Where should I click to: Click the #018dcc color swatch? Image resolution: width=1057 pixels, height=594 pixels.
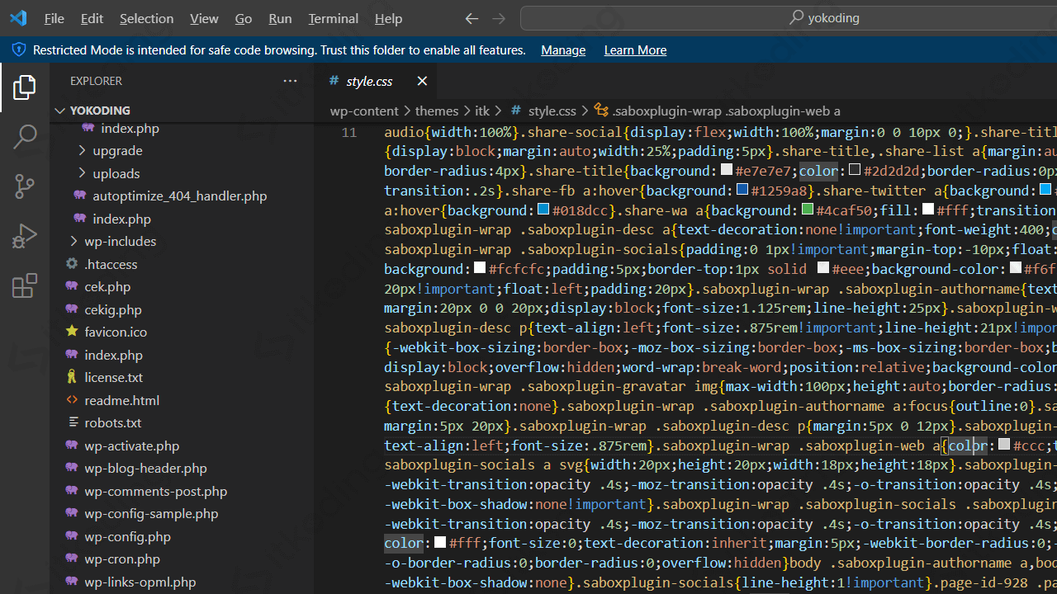[x=543, y=210]
